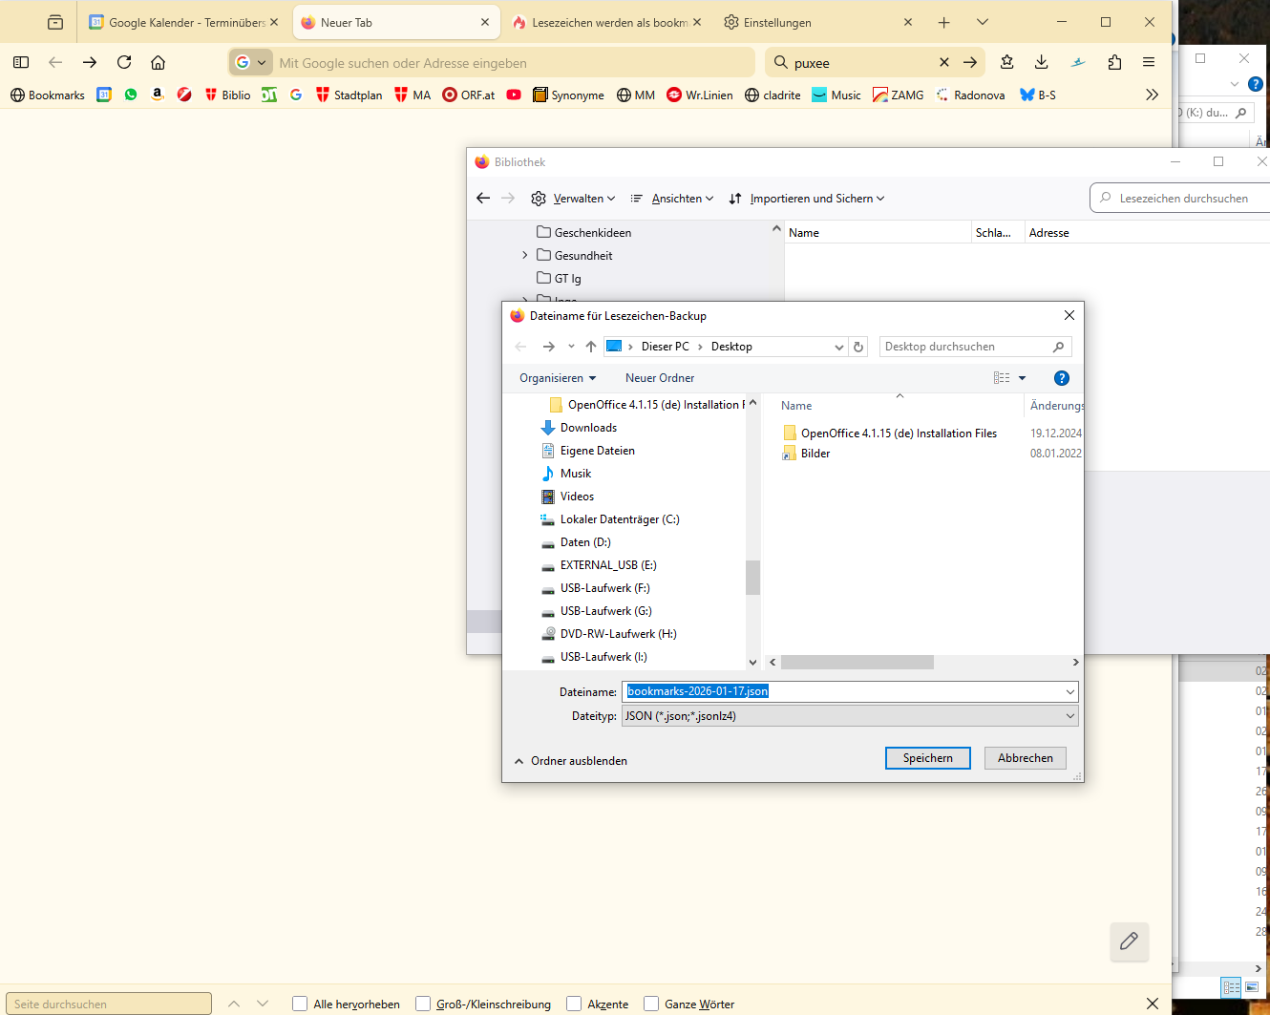1270x1015 pixels.
Task: Enable the Alle hervorheben checkbox
Action: coord(300,1004)
